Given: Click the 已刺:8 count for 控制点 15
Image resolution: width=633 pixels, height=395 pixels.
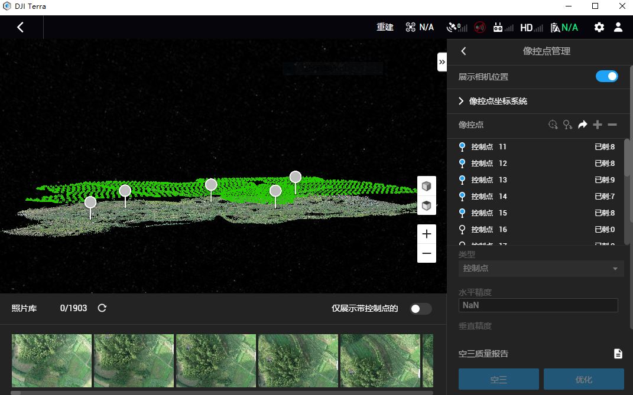Looking at the screenshot, I should [605, 213].
